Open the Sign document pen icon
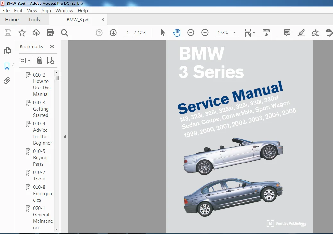333x234 pixels. click(315, 33)
